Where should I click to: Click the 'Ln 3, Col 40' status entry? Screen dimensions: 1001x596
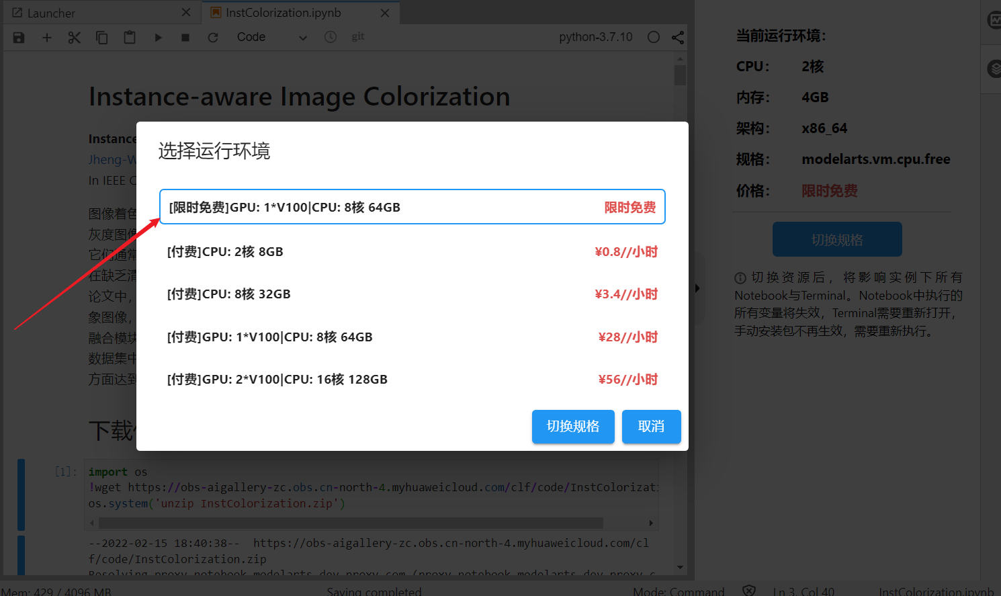click(803, 591)
